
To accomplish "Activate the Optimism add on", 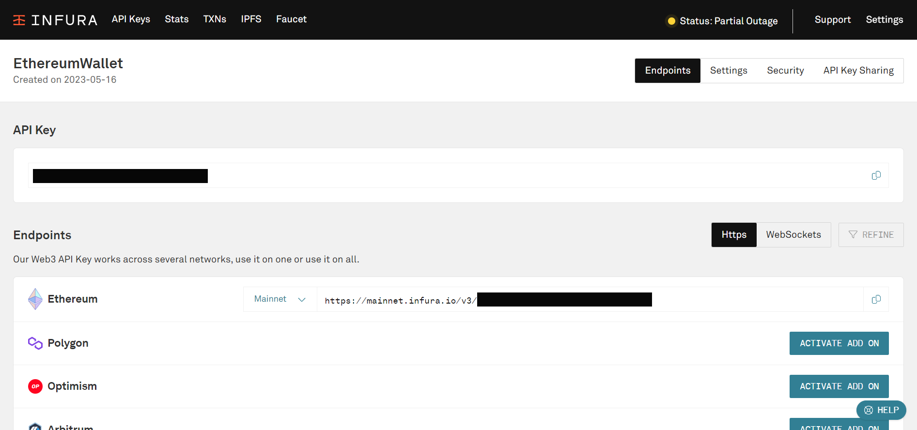I will pos(839,386).
